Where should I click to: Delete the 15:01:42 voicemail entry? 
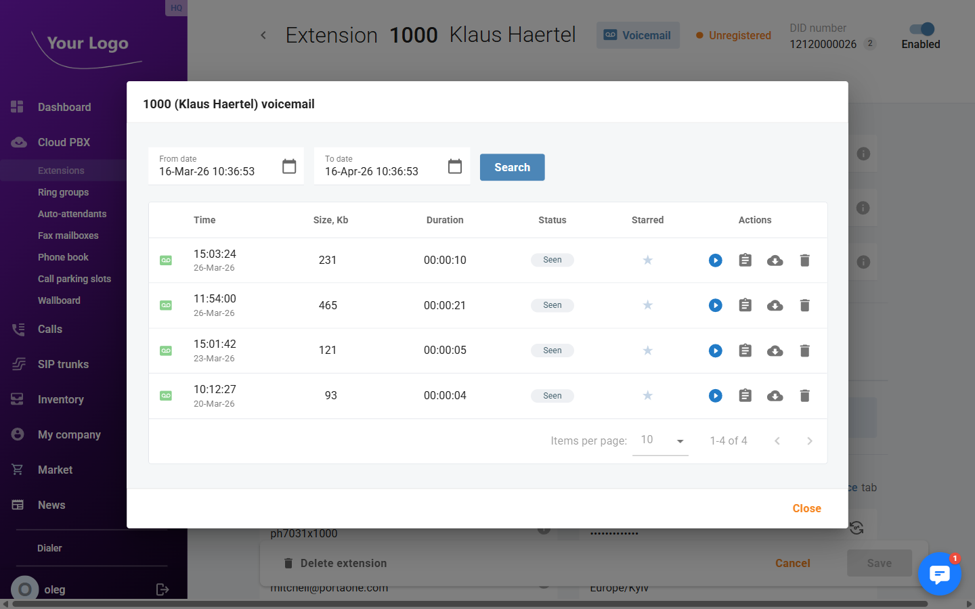[804, 351]
